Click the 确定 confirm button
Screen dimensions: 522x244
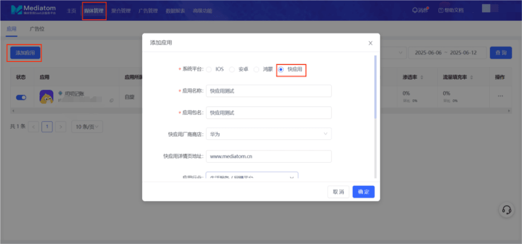point(363,192)
